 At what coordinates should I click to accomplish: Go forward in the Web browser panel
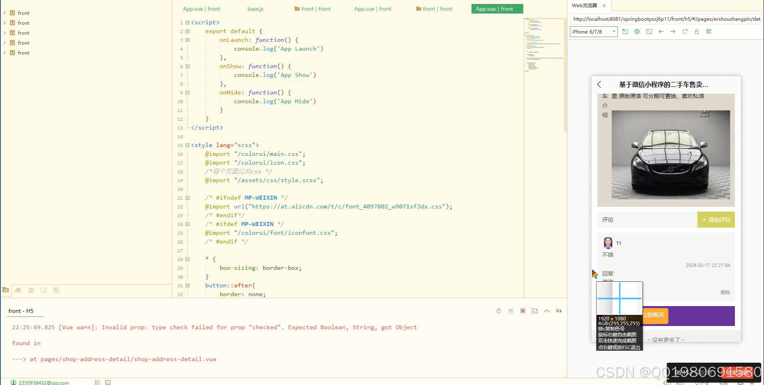tap(673, 31)
